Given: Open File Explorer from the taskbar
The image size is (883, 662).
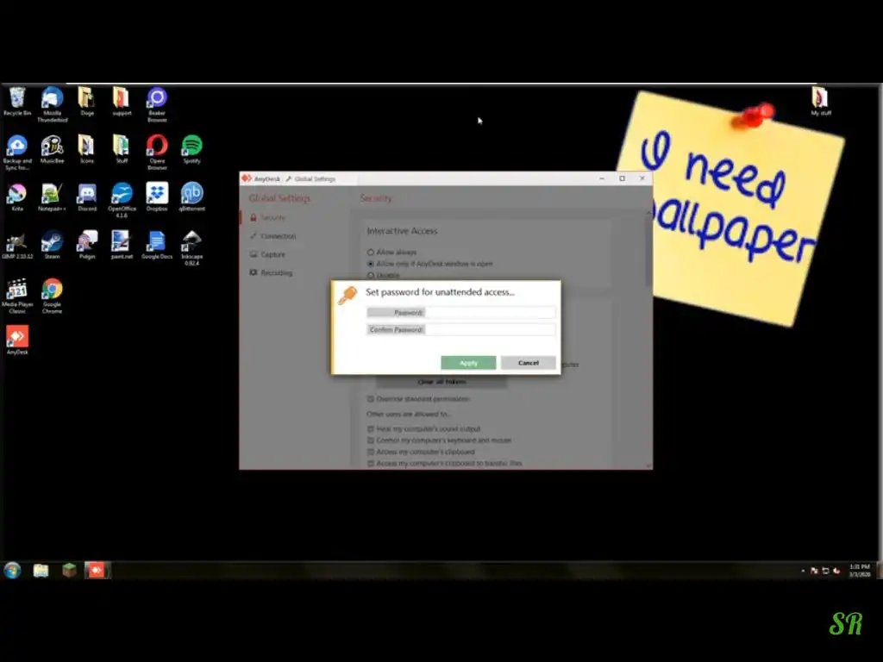Looking at the screenshot, I should tap(41, 571).
